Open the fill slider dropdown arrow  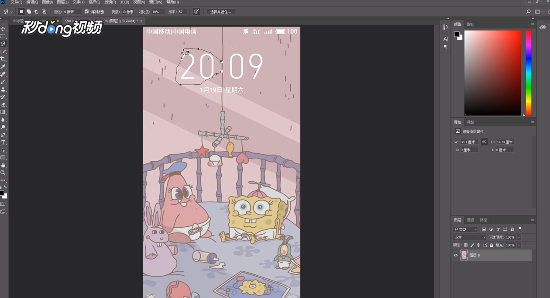point(519,245)
